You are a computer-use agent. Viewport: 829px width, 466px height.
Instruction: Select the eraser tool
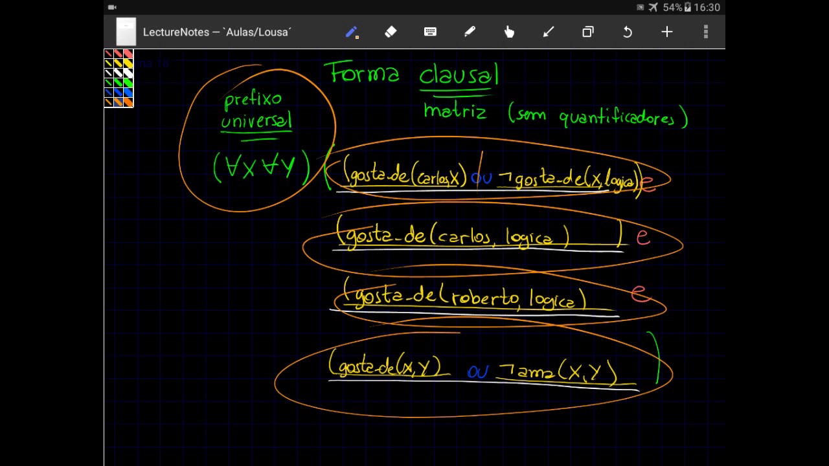click(391, 32)
